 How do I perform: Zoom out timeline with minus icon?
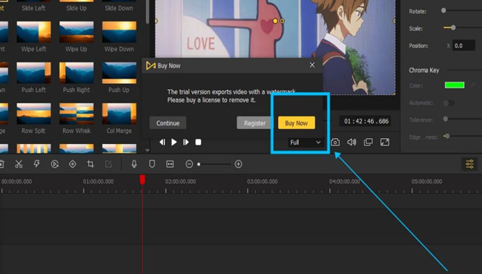(189, 164)
